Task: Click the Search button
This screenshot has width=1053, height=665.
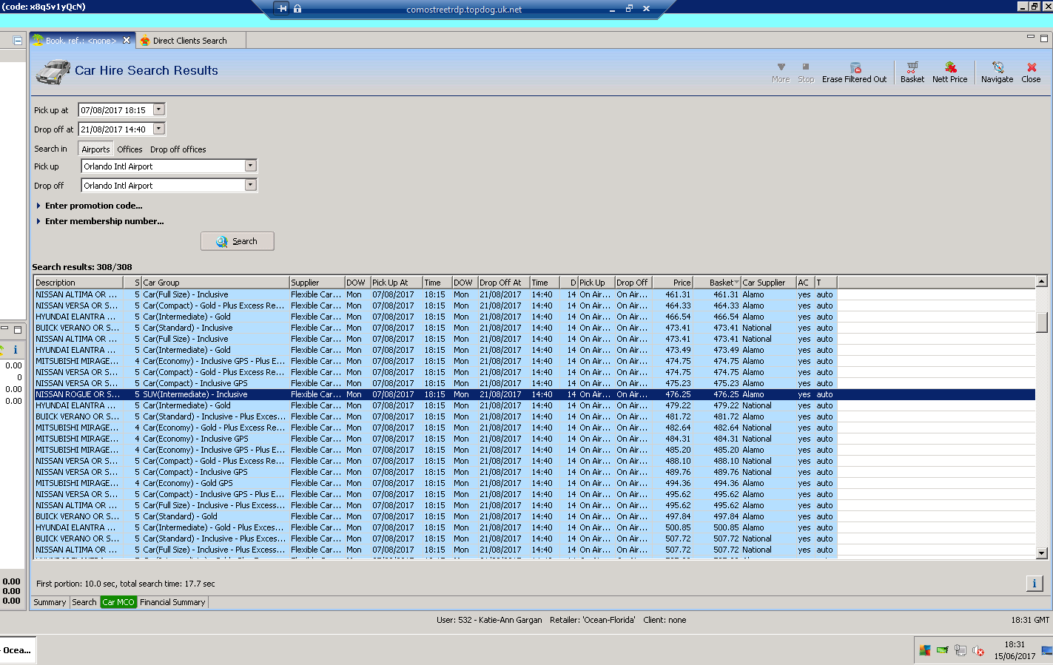Action: point(237,241)
